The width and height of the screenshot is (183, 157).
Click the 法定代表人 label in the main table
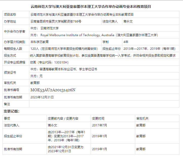point(110,21)
